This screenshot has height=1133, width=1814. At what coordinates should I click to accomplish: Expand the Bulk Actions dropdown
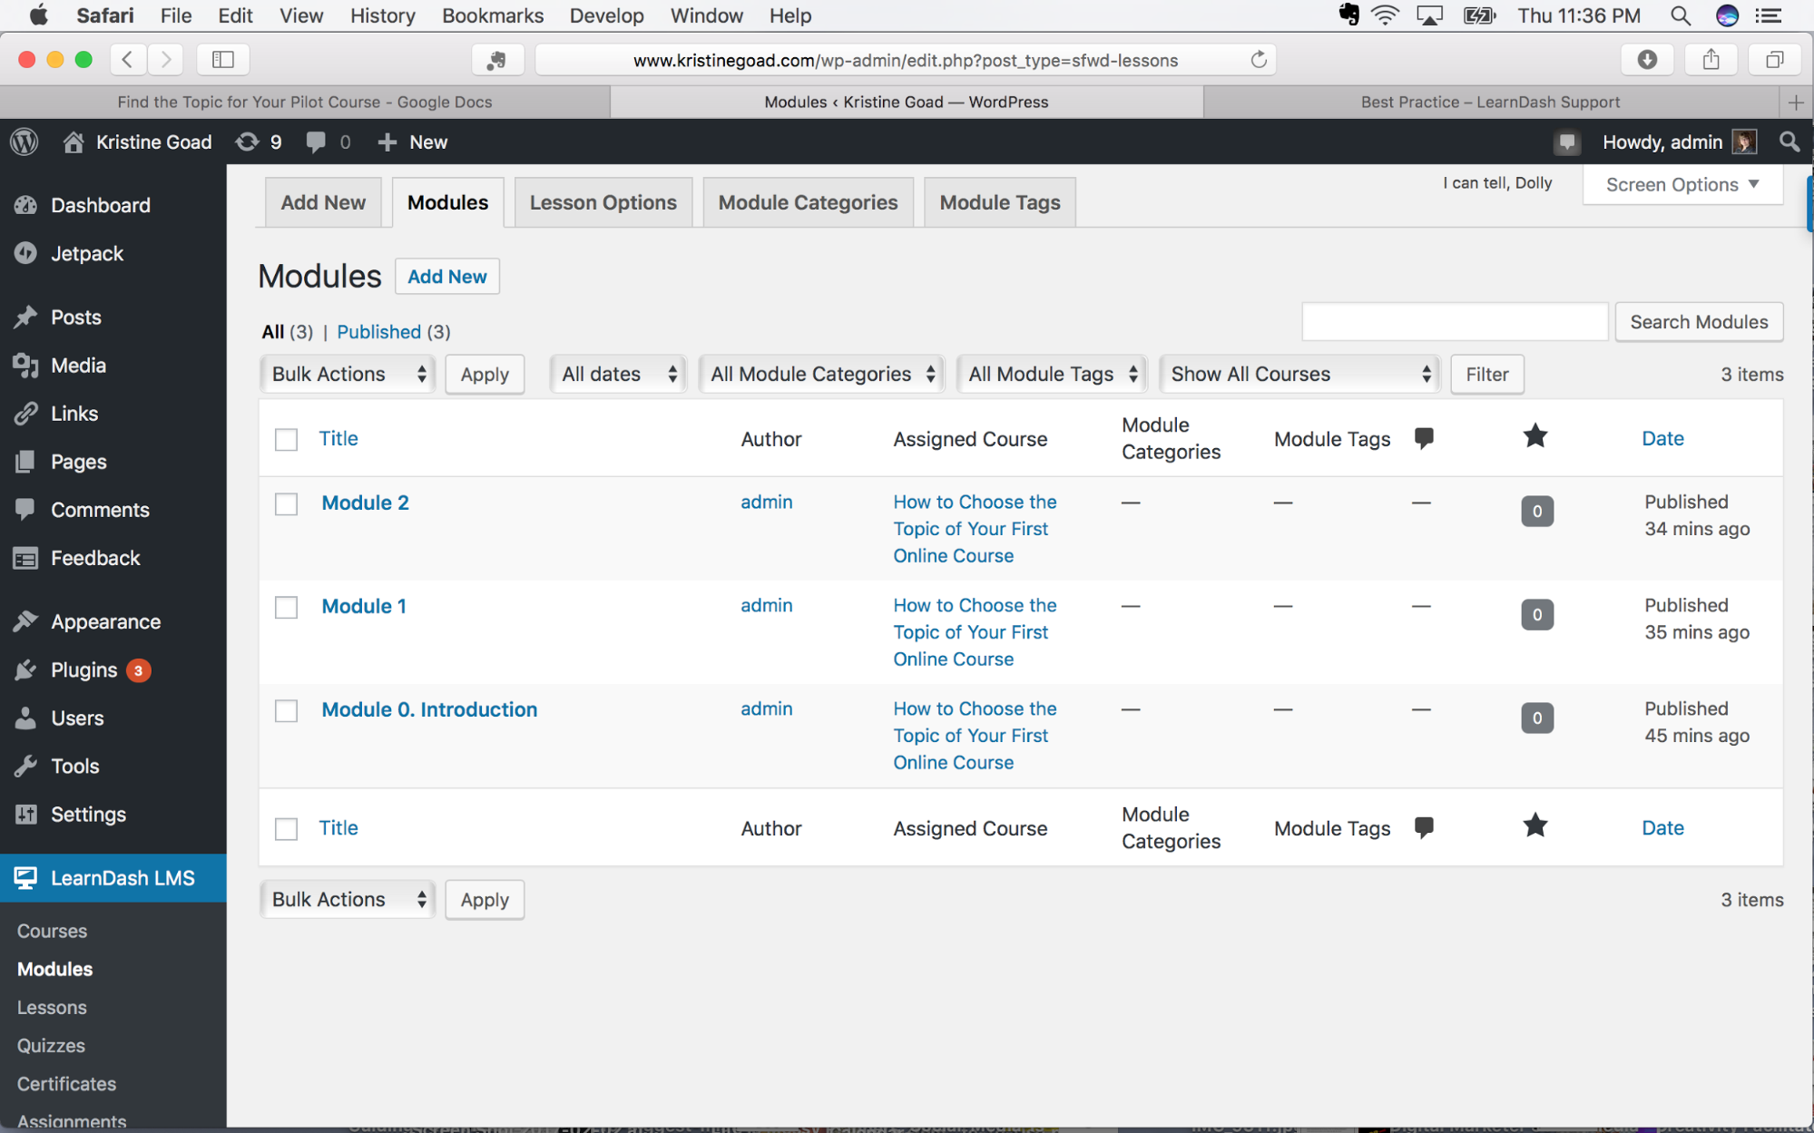click(x=346, y=375)
